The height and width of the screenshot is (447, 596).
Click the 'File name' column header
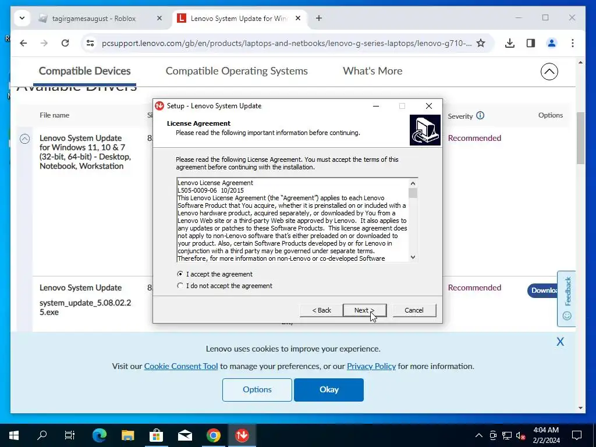54,115
